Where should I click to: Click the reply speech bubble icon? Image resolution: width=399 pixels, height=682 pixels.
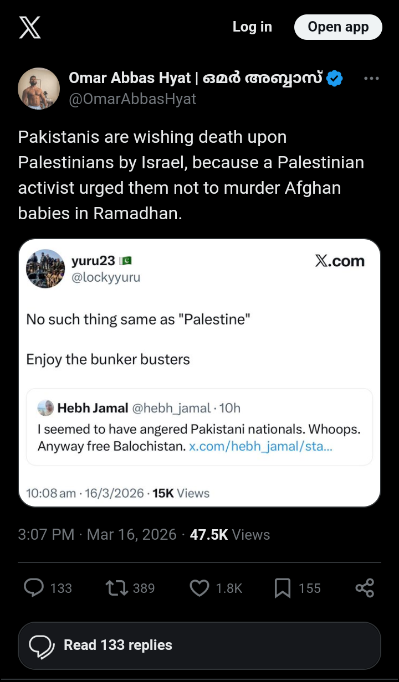(x=34, y=587)
